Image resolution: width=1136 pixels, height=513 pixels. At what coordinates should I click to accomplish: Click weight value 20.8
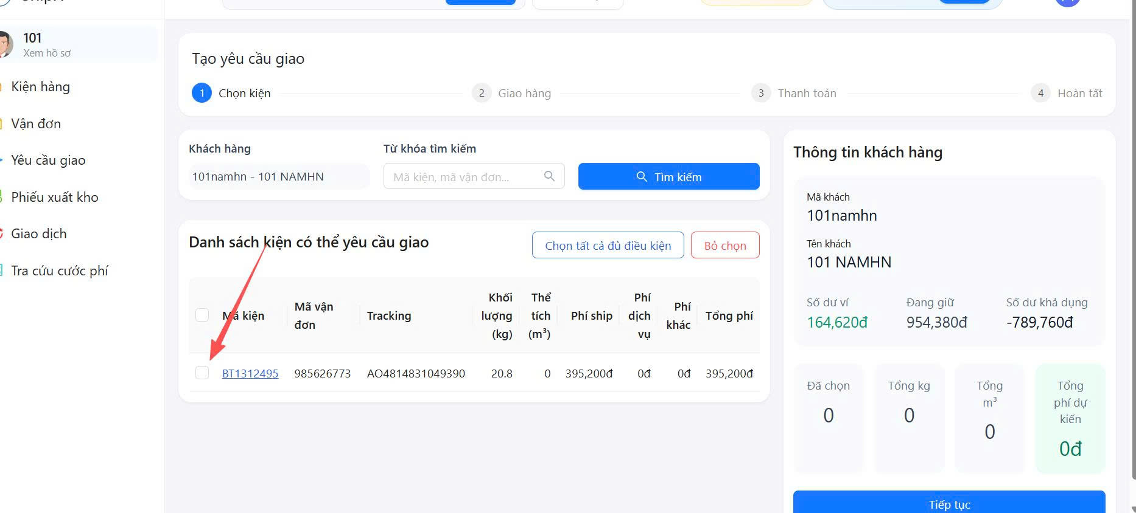[x=502, y=373]
